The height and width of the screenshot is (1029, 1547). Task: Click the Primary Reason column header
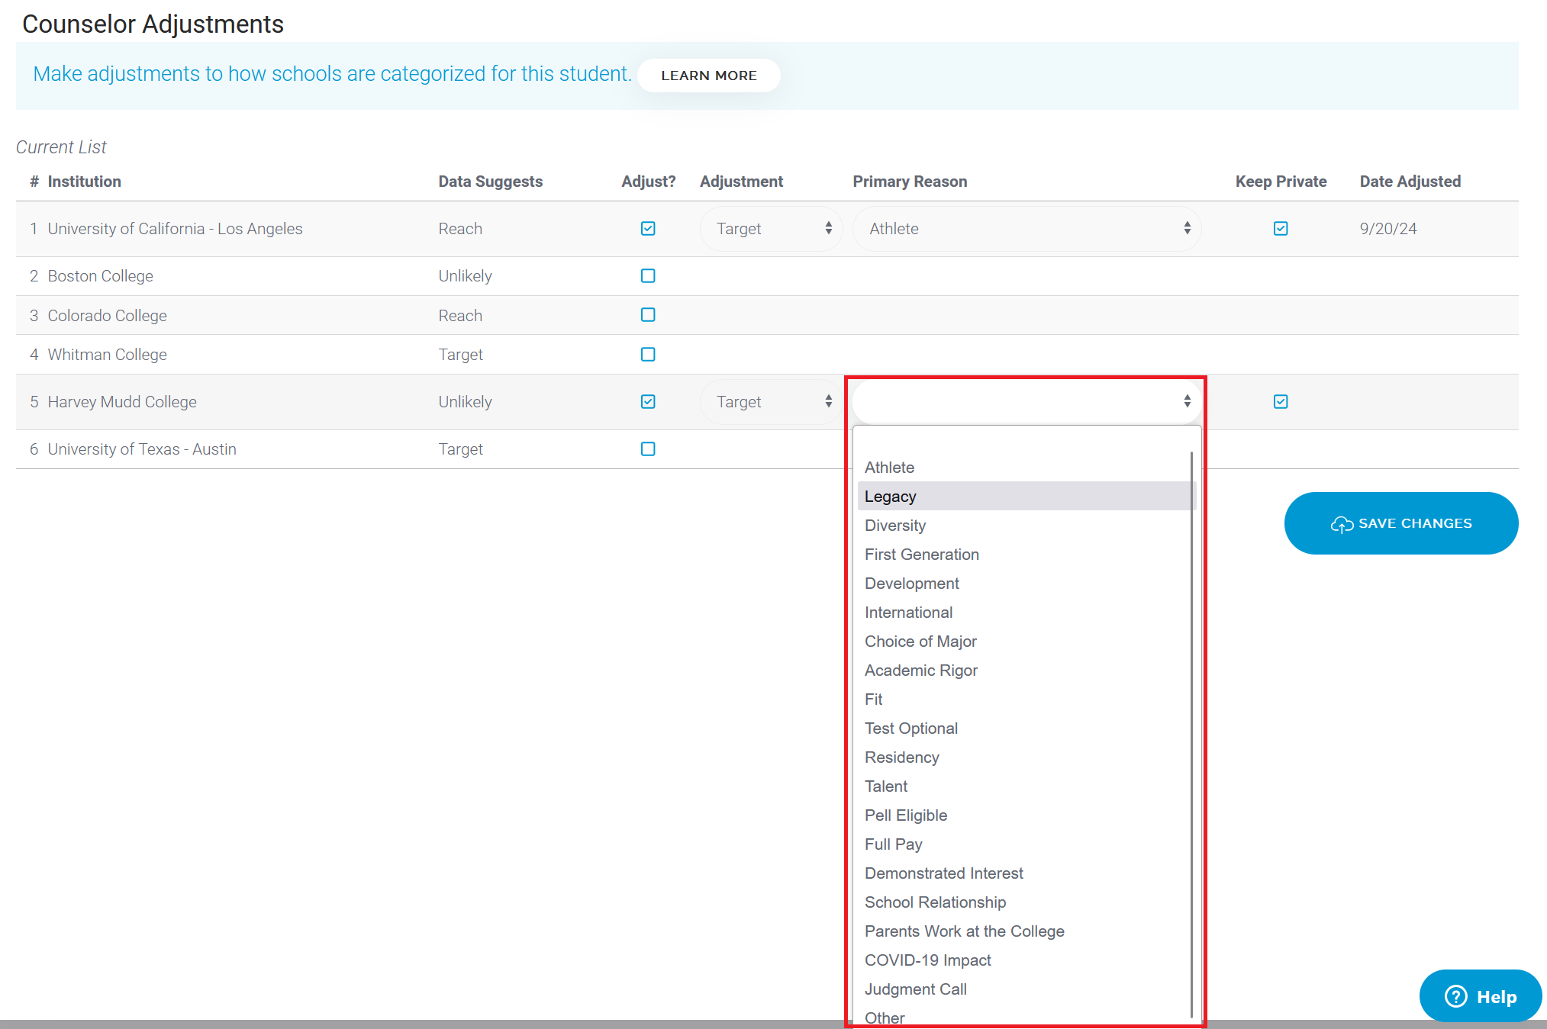pyautogui.click(x=910, y=182)
